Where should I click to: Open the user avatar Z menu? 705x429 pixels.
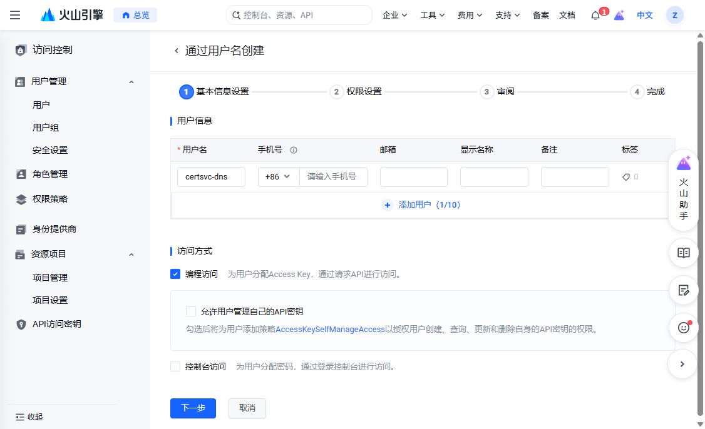click(674, 15)
